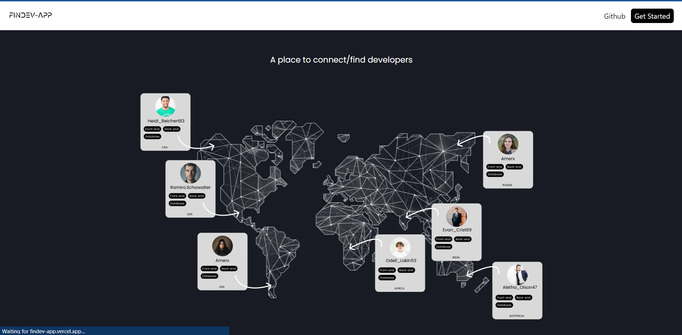Select Amerx's avatar from the USA card
This screenshot has height=335, width=682.
coord(222,246)
